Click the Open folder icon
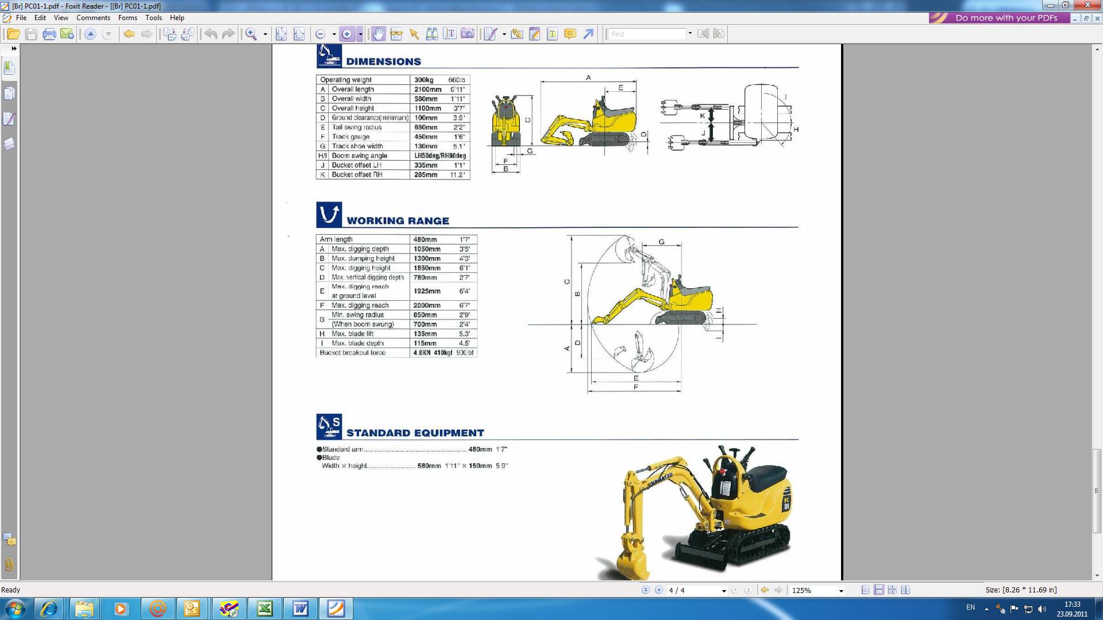 click(x=13, y=34)
